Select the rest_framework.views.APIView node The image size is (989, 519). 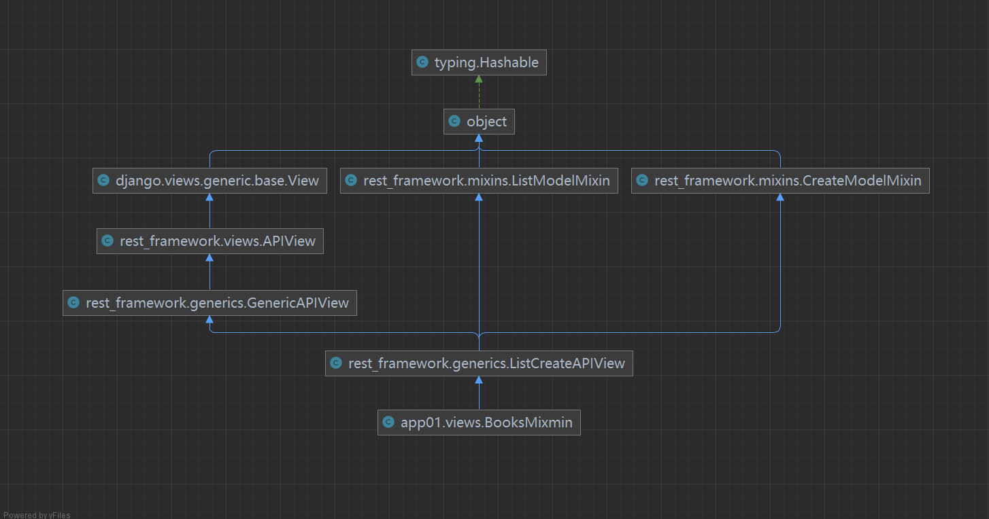[x=209, y=241]
